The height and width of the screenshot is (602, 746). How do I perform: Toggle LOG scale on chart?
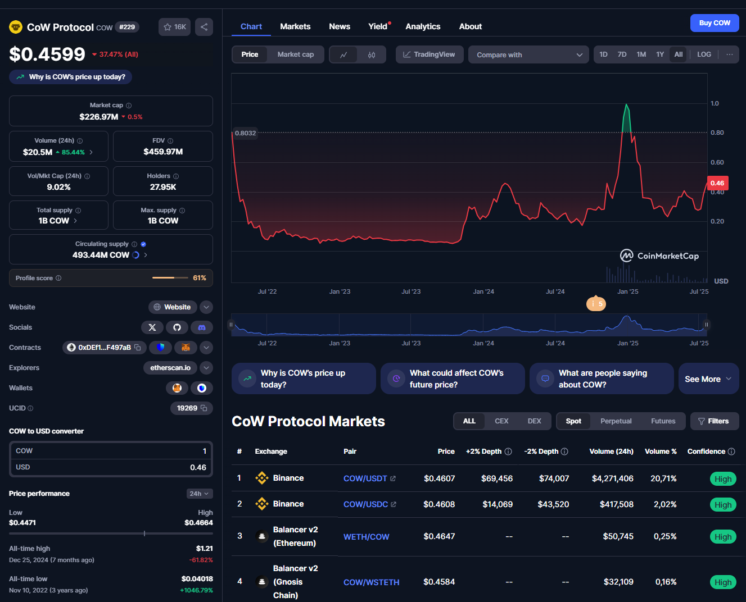(704, 54)
